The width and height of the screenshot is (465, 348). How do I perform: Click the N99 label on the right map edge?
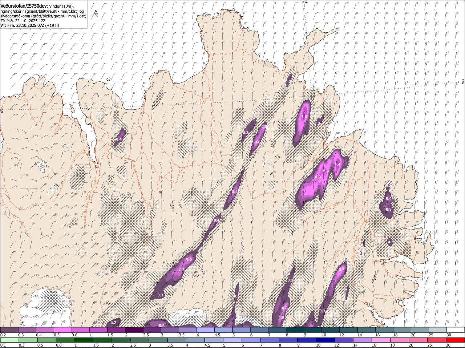pos(463,82)
